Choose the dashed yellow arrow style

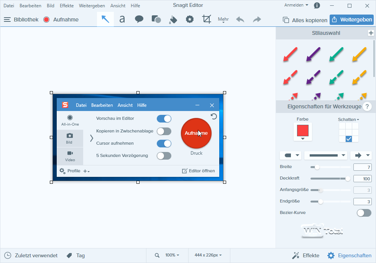359,77
